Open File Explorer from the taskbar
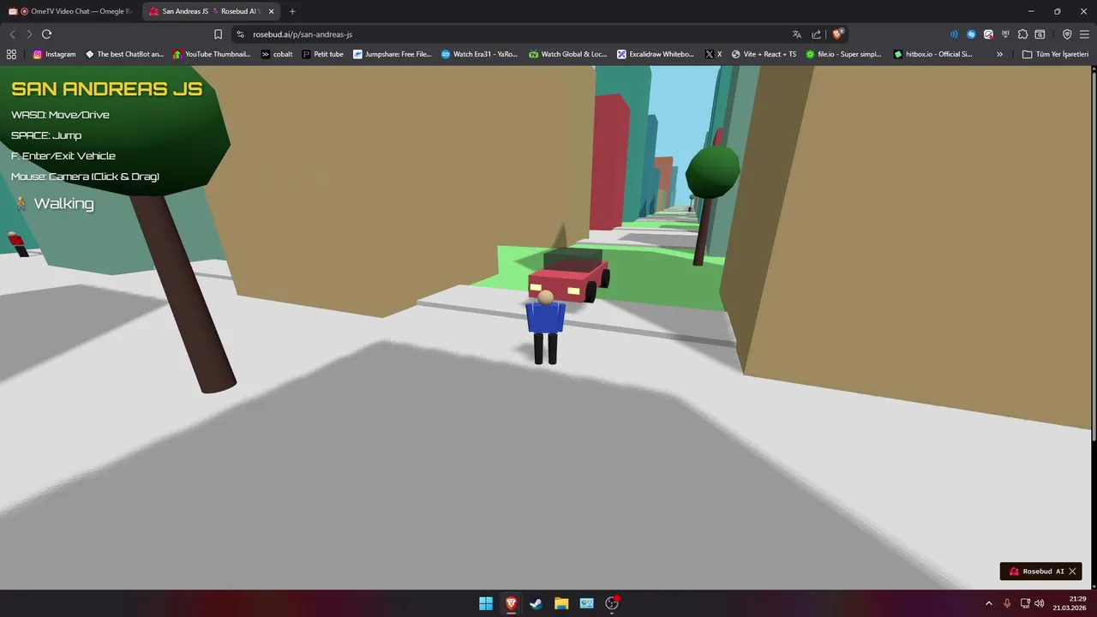 [561, 603]
